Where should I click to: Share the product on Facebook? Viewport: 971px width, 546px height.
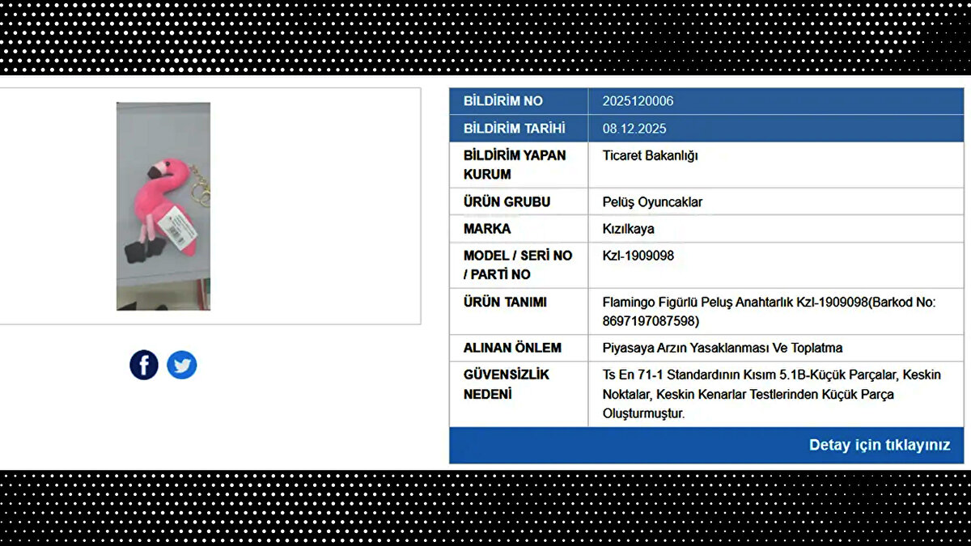click(x=143, y=366)
